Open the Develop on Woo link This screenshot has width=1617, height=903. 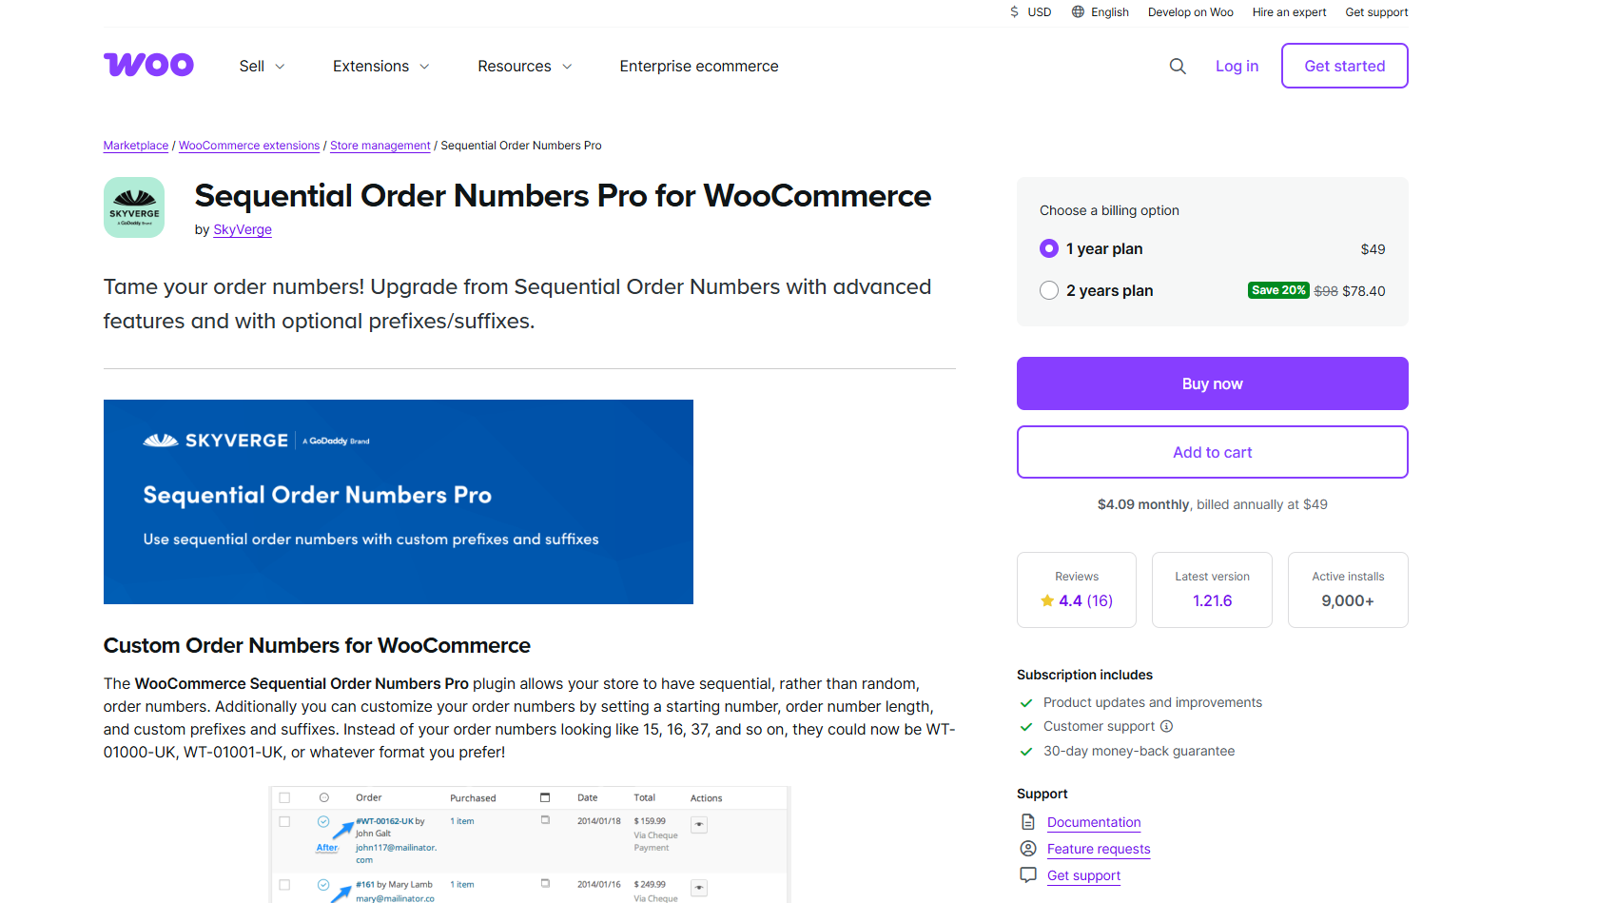point(1190,12)
